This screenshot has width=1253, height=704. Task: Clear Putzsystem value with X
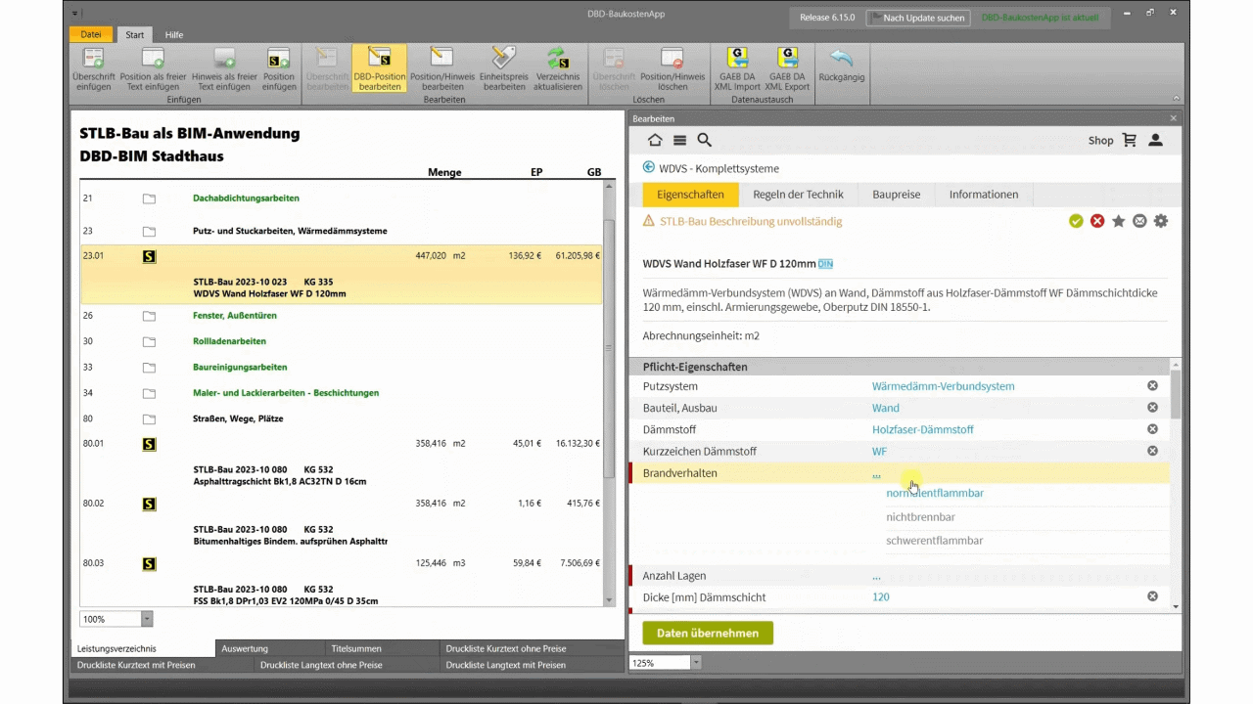pos(1152,386)
